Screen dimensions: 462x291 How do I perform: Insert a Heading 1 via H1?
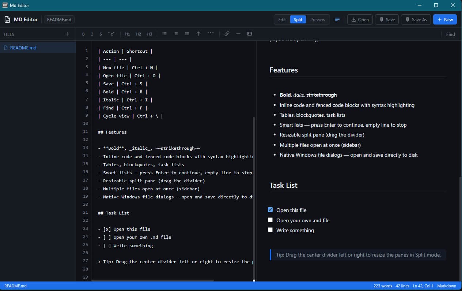point(128,34)
